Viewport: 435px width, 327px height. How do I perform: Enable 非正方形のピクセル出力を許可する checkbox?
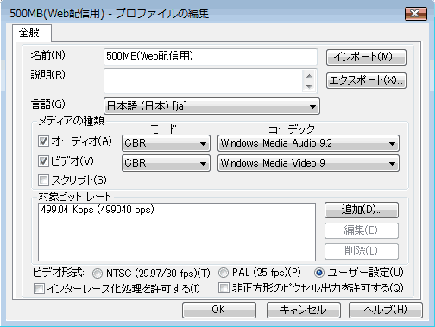[224, 287]
